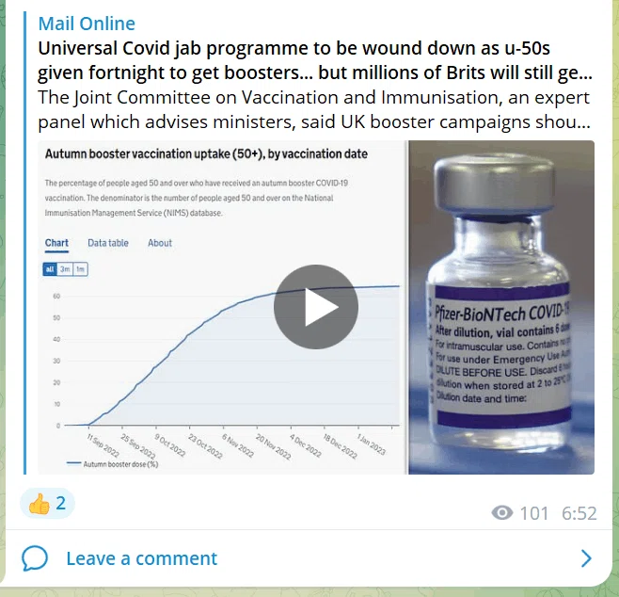Play the video preview
This screenshot has width=619, height=597.
316,307
